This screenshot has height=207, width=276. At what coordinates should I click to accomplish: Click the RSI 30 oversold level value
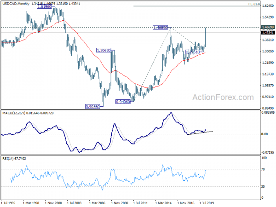tap(263, 187)
